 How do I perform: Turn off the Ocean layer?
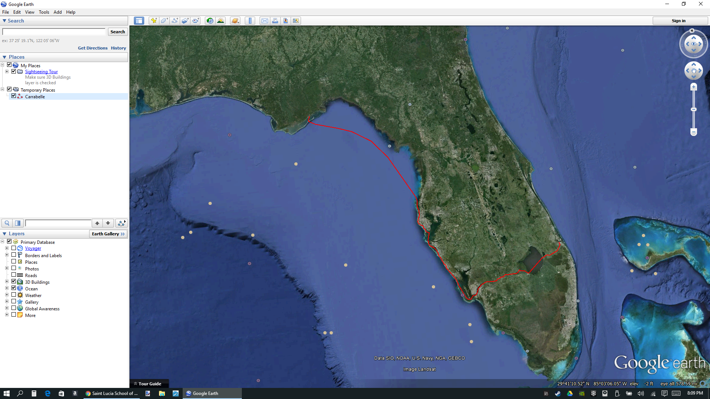[x=14, y=288]
